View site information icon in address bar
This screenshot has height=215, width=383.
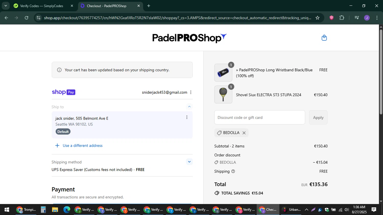coord(38,18)
